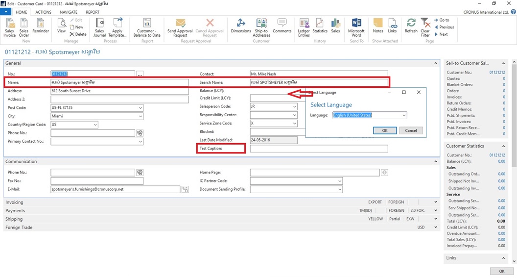
Task: Click Send Approval Request icon
Action: click(x=180, y=27)
